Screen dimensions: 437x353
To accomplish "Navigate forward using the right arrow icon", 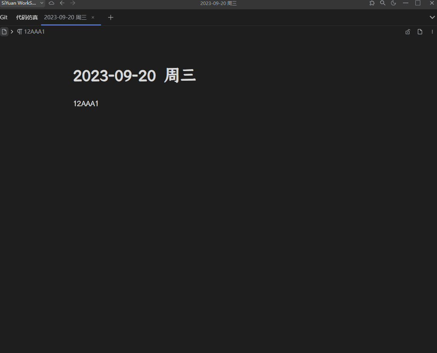I will 73,3.
